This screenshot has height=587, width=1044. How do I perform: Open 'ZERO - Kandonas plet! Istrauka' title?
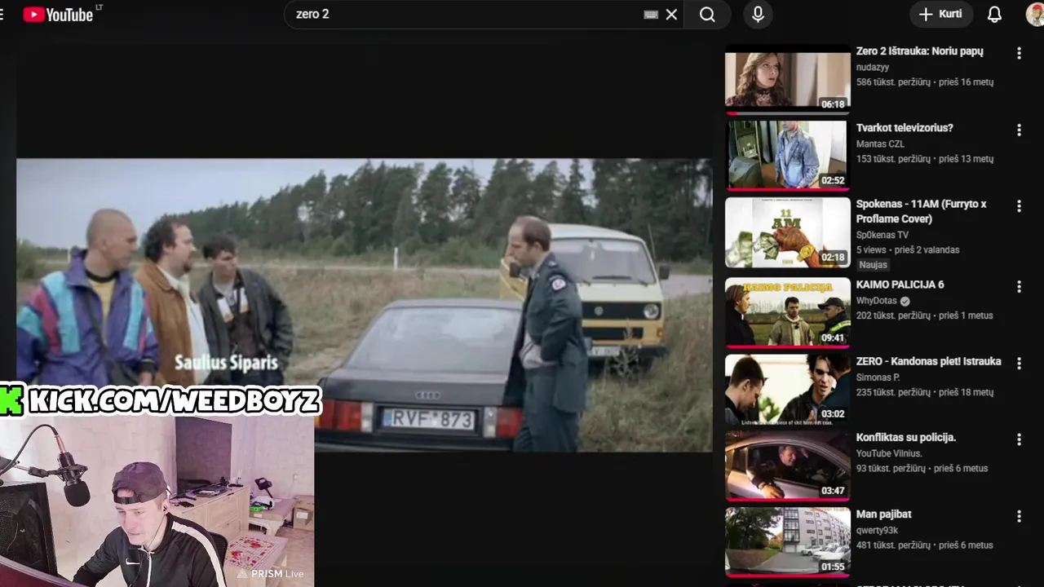click(928, 361)
